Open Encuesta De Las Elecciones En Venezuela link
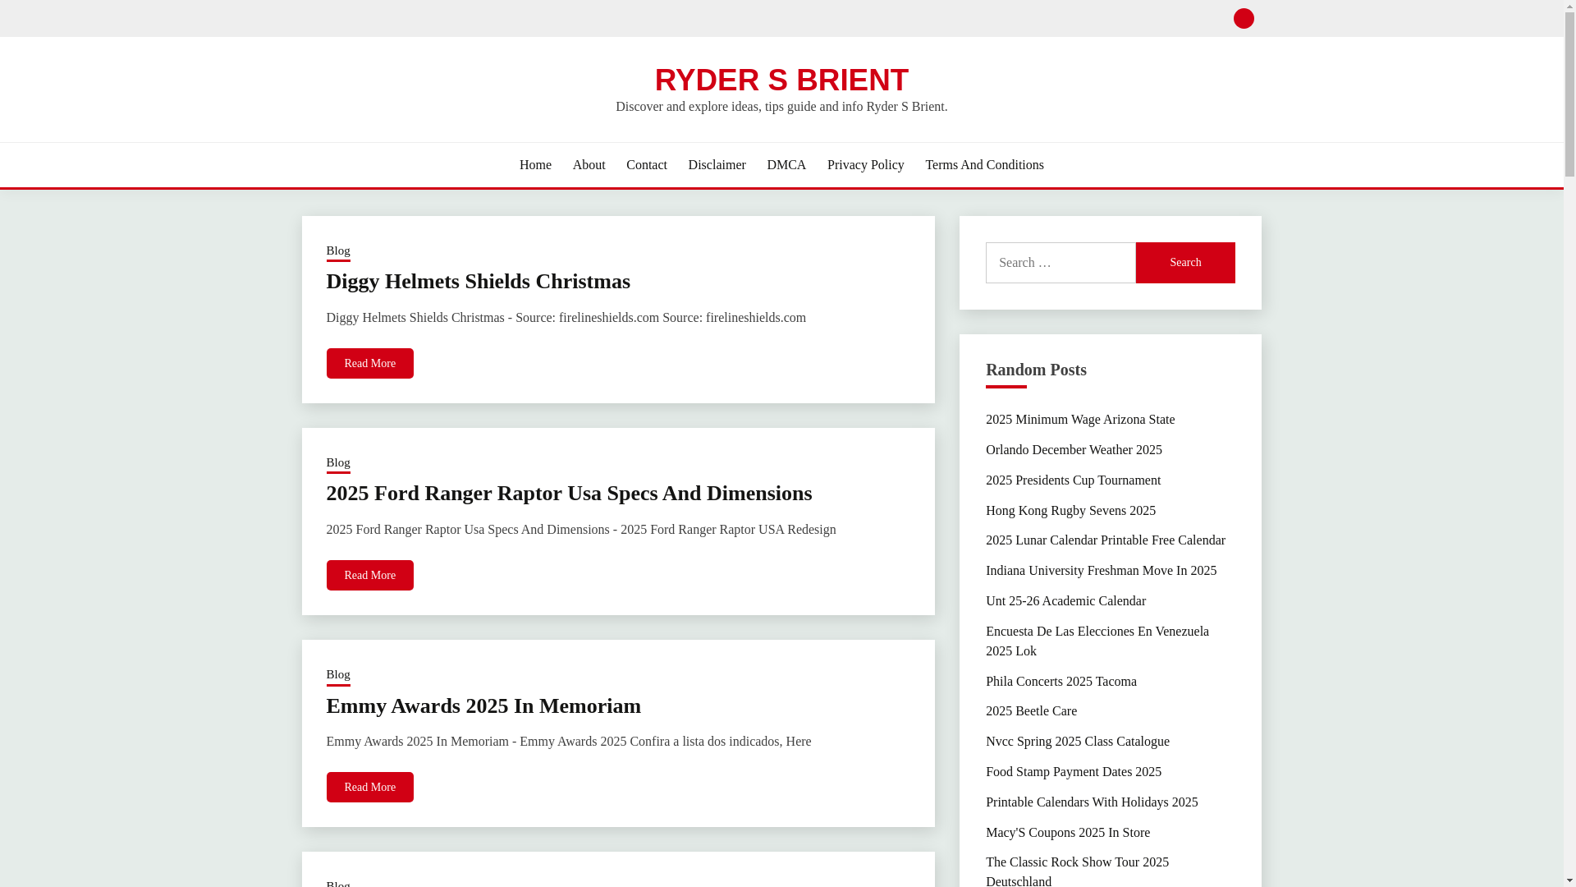 pyautogui.click(x=1097, y=641)
